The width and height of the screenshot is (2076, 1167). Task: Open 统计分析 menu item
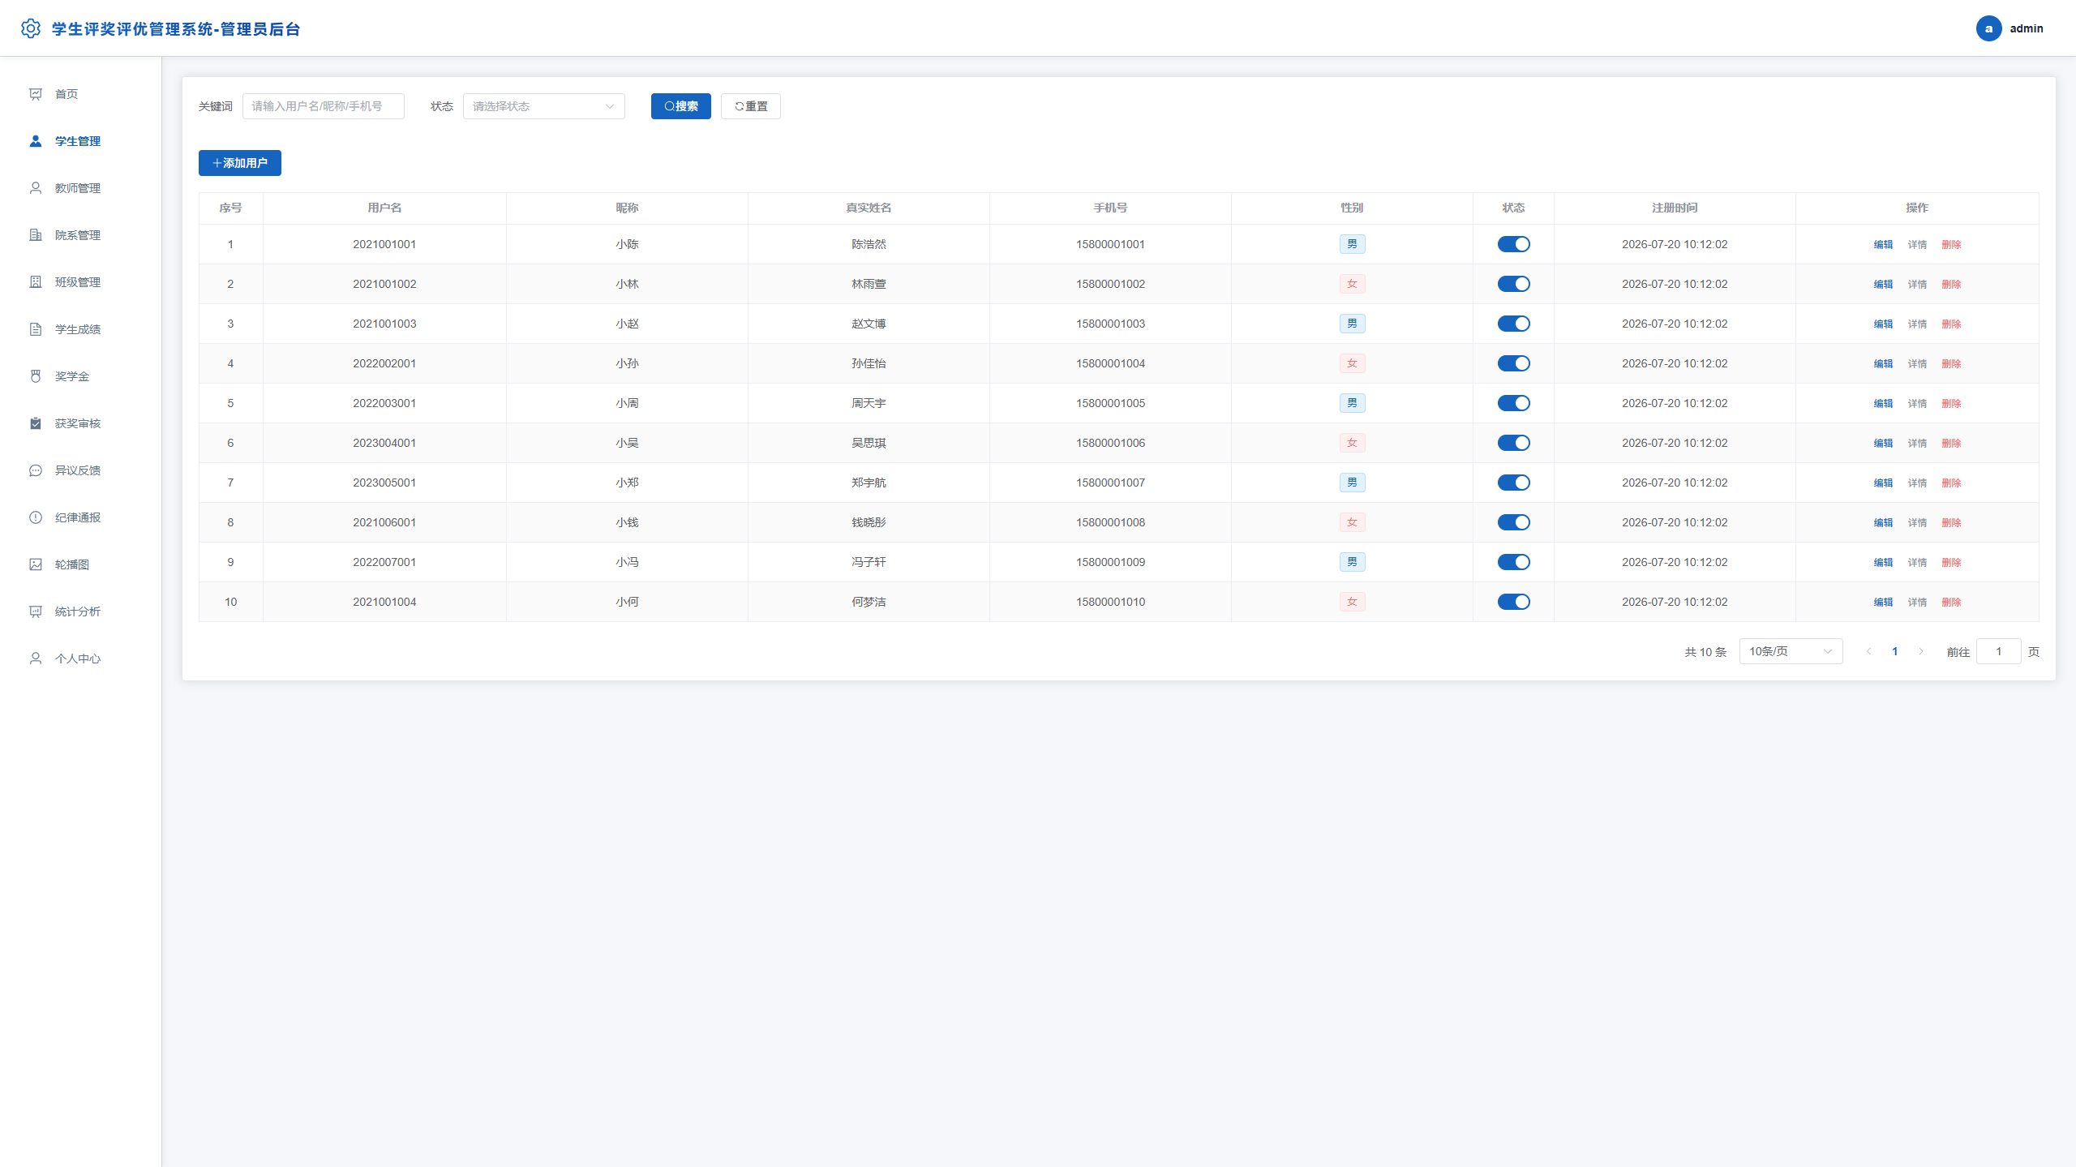78,611
